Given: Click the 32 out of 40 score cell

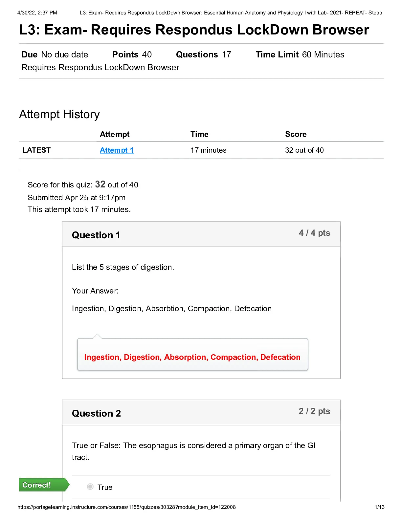Looking at the screenshot, I should click(304, 150).
